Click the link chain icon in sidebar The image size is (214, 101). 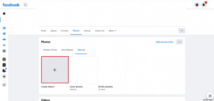4,85
